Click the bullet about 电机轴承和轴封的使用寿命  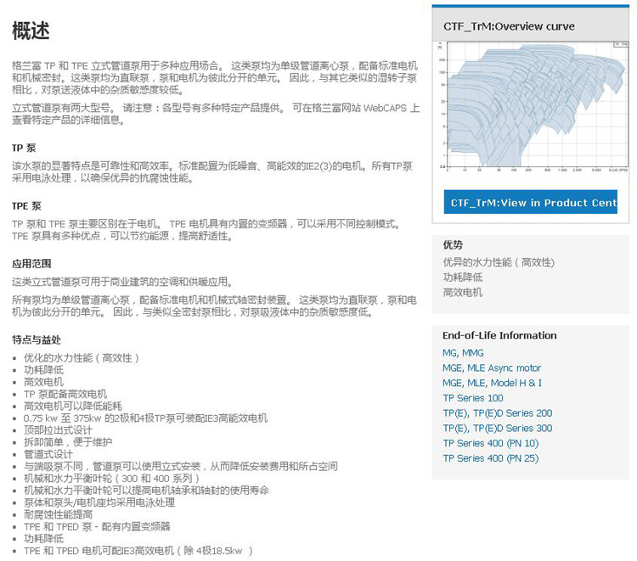click(x=146, y=491)
